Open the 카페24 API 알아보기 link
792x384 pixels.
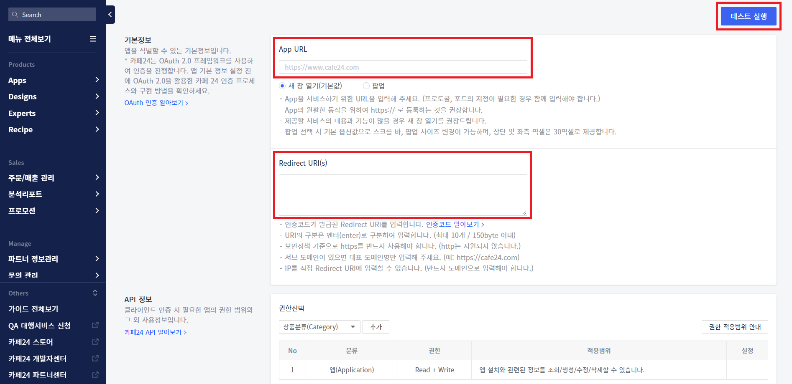tap(156, 332)
